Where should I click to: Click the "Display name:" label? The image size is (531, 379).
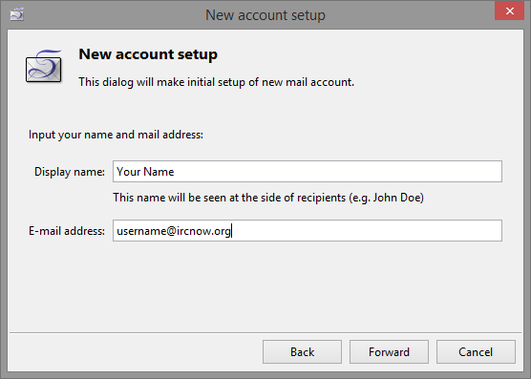pyautogui.click(x=70, y=172)
